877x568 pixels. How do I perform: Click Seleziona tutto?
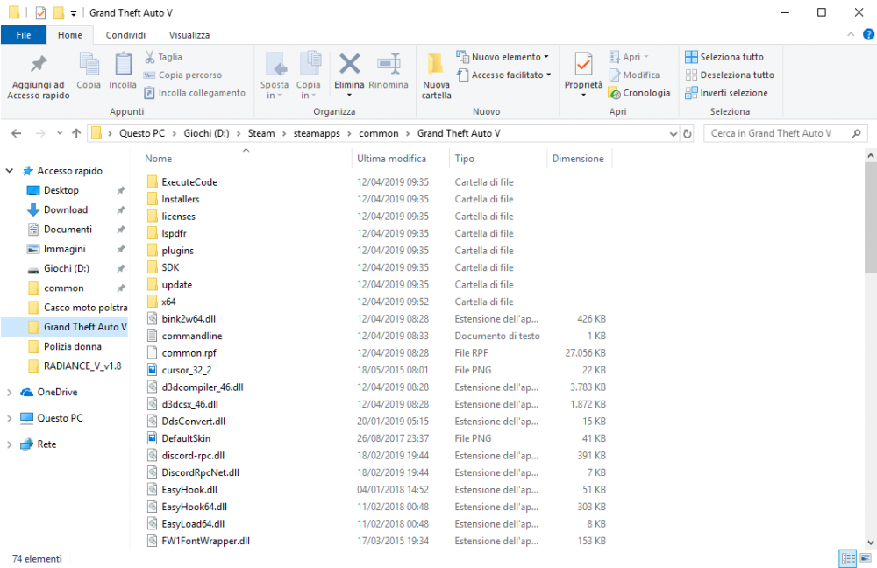pos(724,57)
